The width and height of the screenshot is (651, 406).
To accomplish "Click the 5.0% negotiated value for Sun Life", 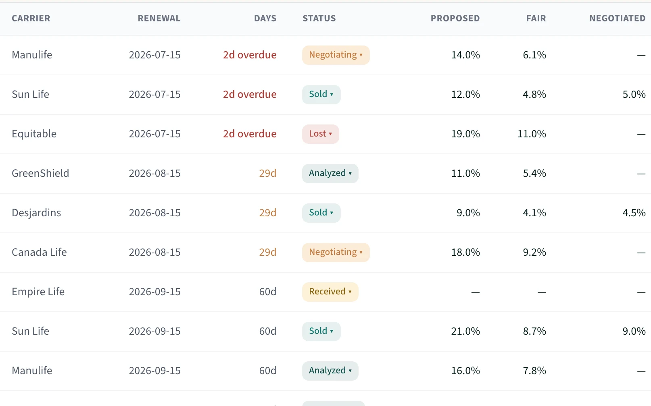I will (634, 95).
